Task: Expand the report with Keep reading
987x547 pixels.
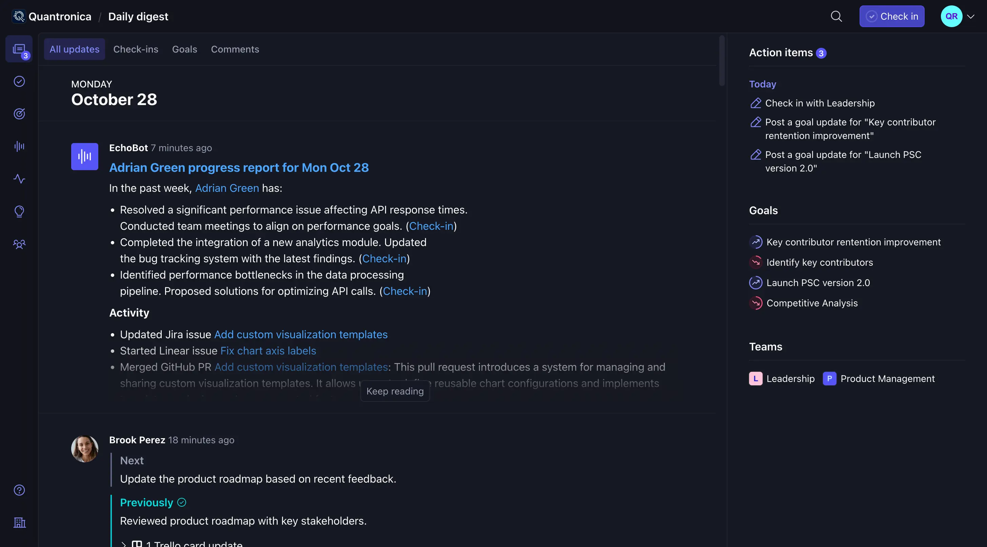Action: point(395,391)
